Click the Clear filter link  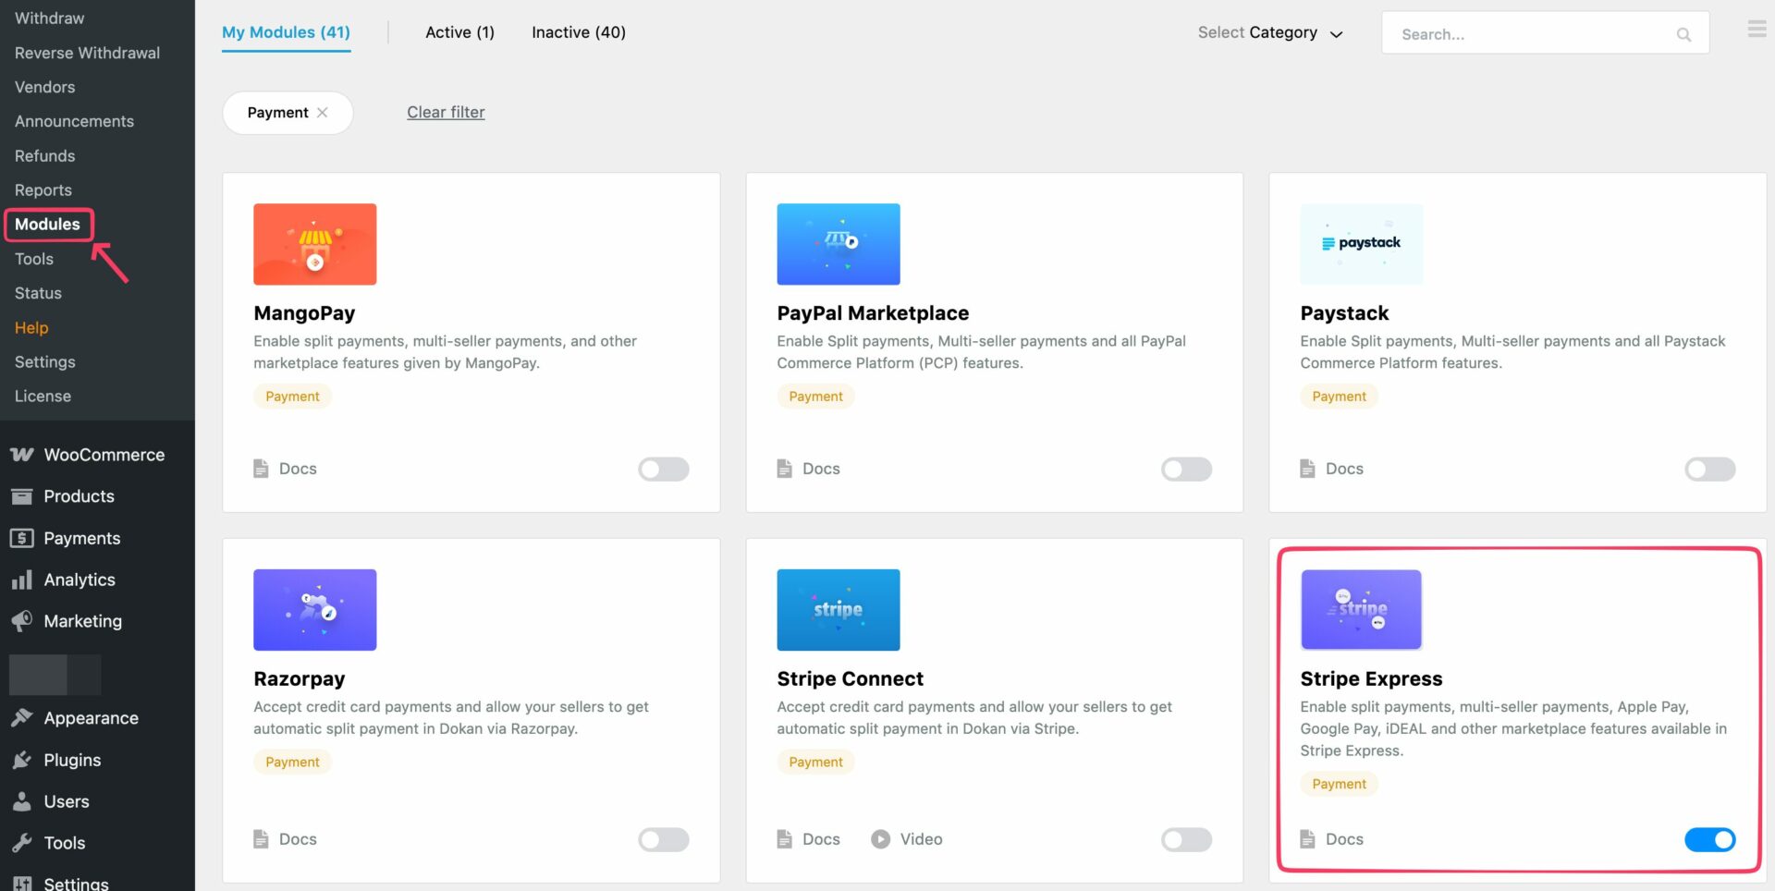[x=446, y=113]
